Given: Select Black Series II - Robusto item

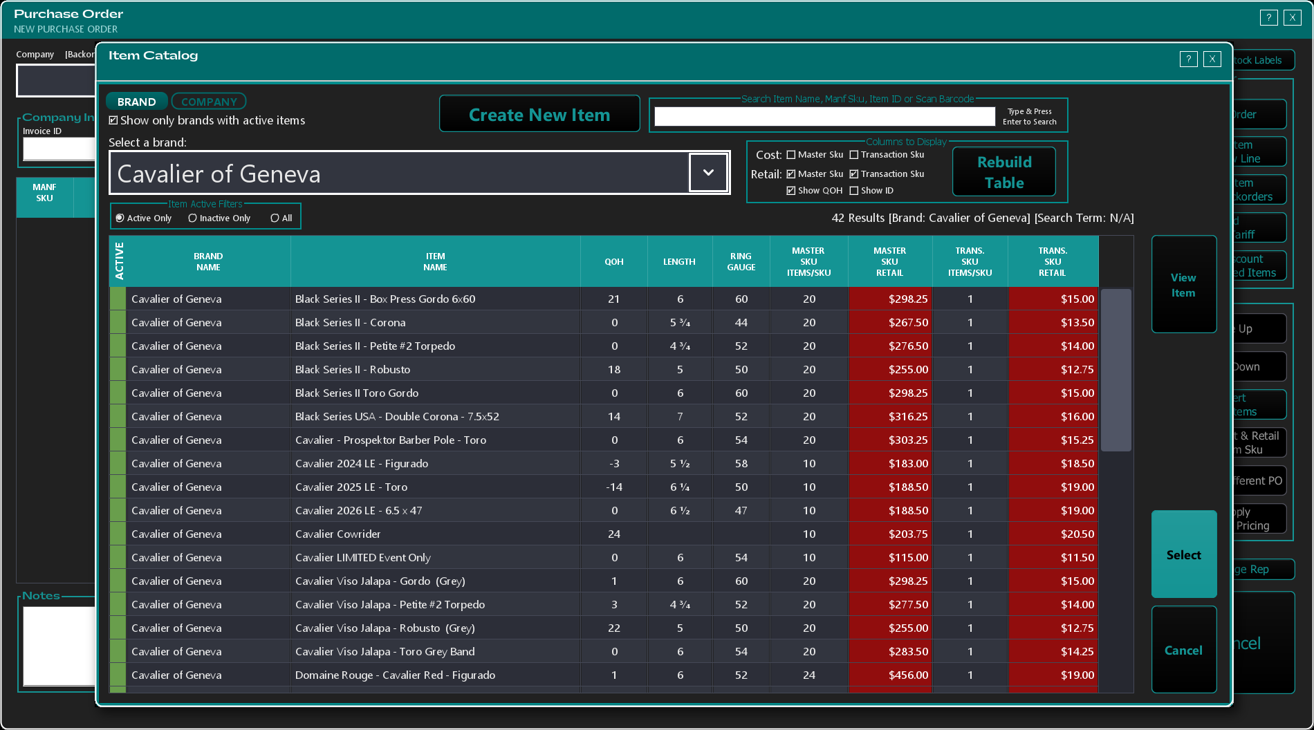Looking at the screenshot, I should point(604,369).
